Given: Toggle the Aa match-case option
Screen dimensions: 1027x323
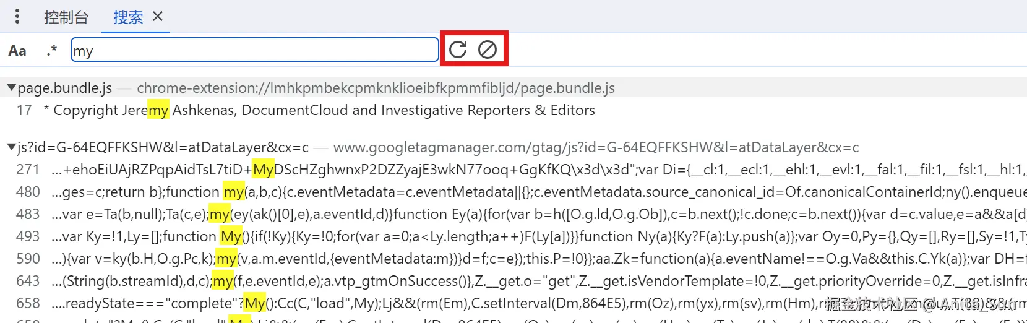Looking at the screenshot, I should 17,51.
